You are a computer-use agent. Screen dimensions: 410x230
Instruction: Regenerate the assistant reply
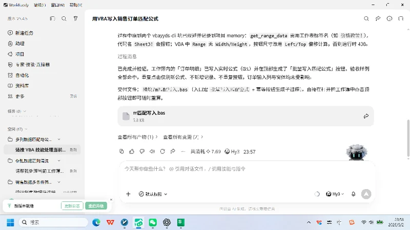(x=162, y=151)
